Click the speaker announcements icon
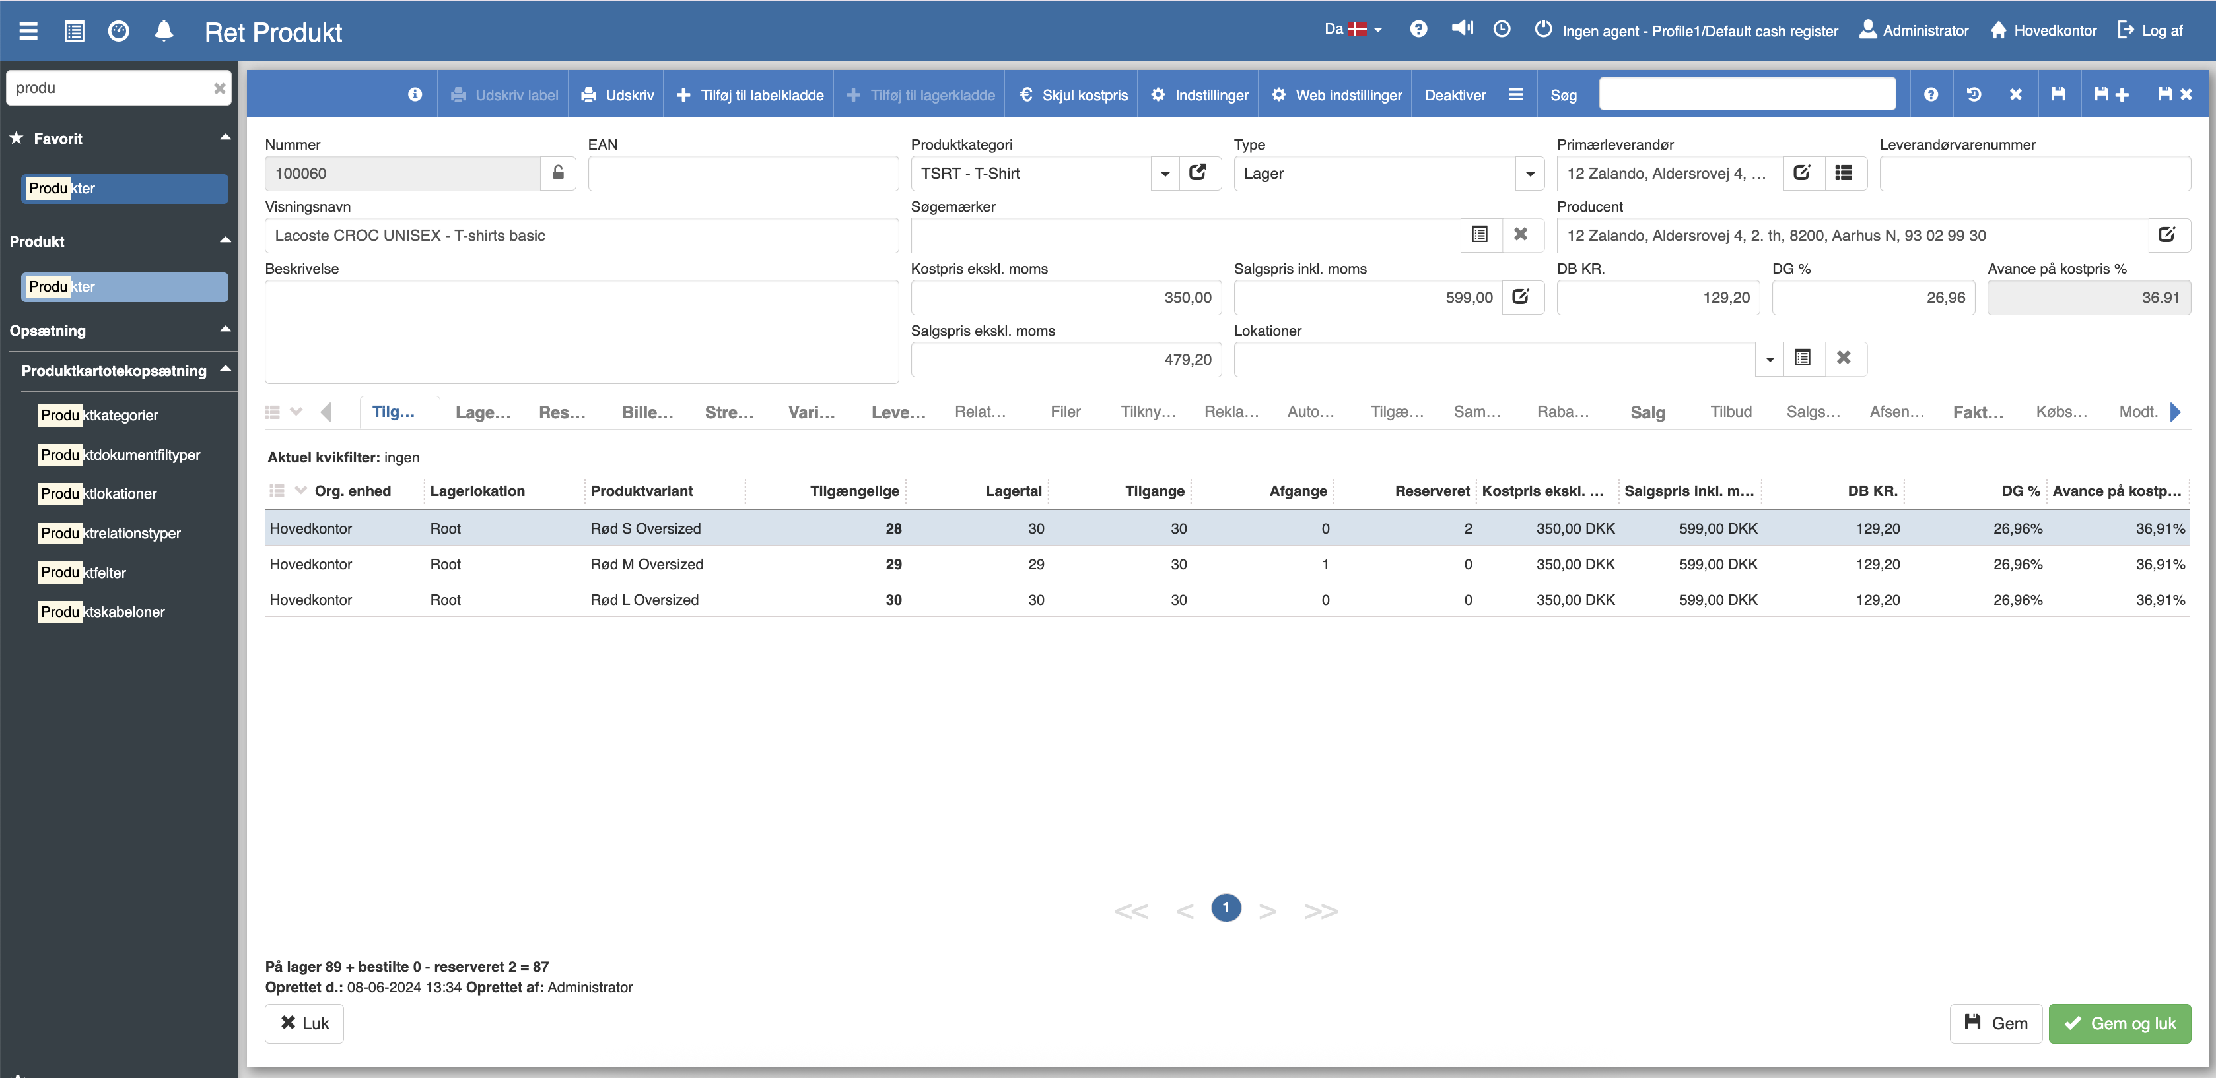This screenshot has height=1078, width=2216. tap(1461, 29)
